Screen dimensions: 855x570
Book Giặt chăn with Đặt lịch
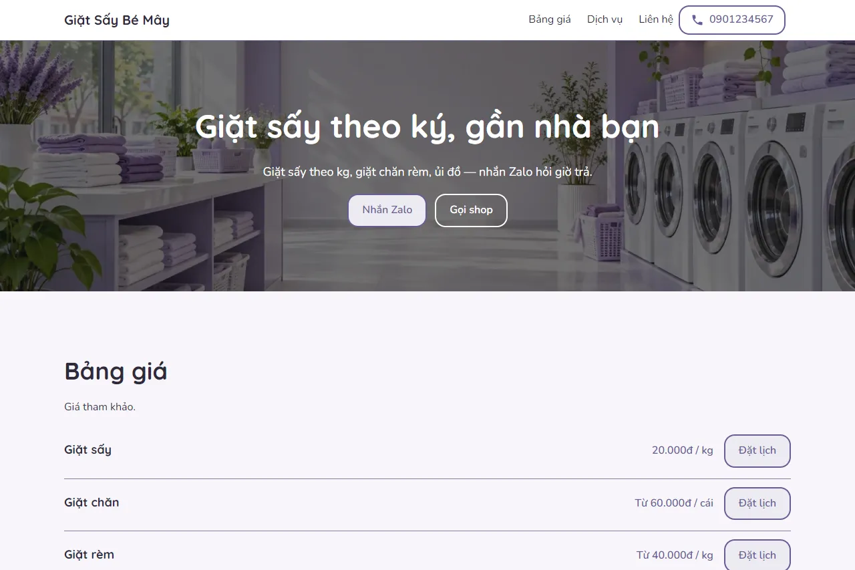pyautogui.click(x=757, y=503)
